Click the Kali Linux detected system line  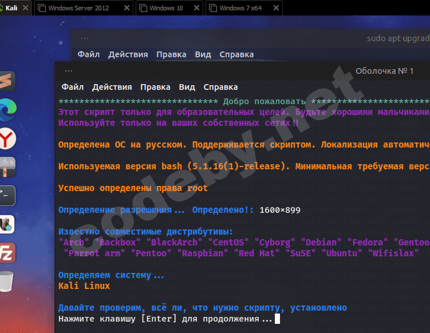click(x=84, y=286)
